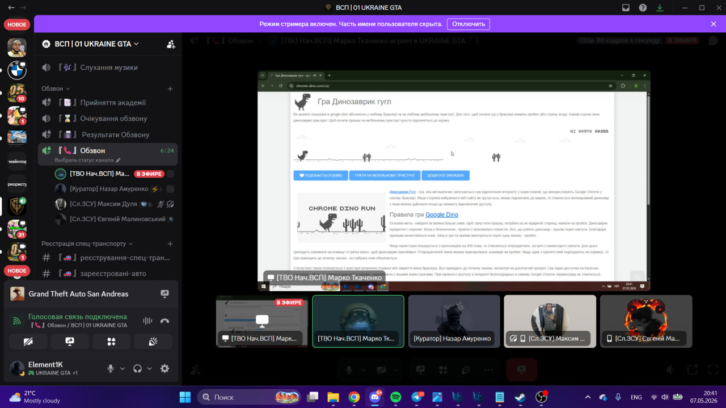726x408 pixels.
Task: Select the [ТВО Нач.ВСП] Марко Тк... participant tile
Action: (358, 321)
